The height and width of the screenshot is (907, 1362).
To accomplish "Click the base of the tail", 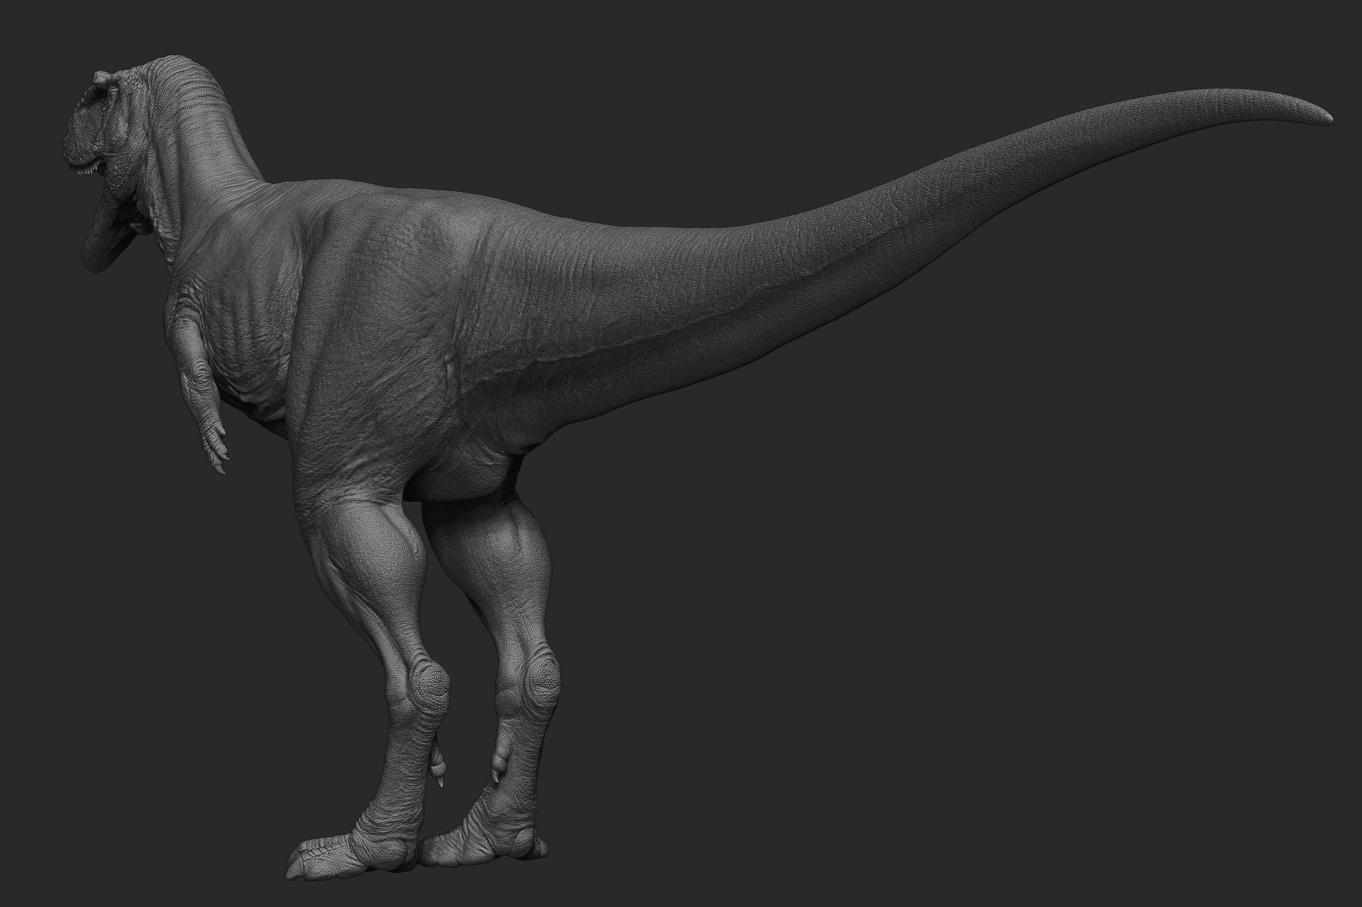I will (607, 313).
